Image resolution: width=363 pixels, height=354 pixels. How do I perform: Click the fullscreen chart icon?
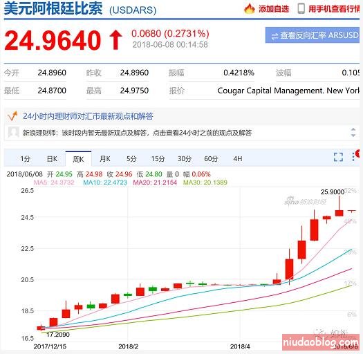(x=338, y=157)
